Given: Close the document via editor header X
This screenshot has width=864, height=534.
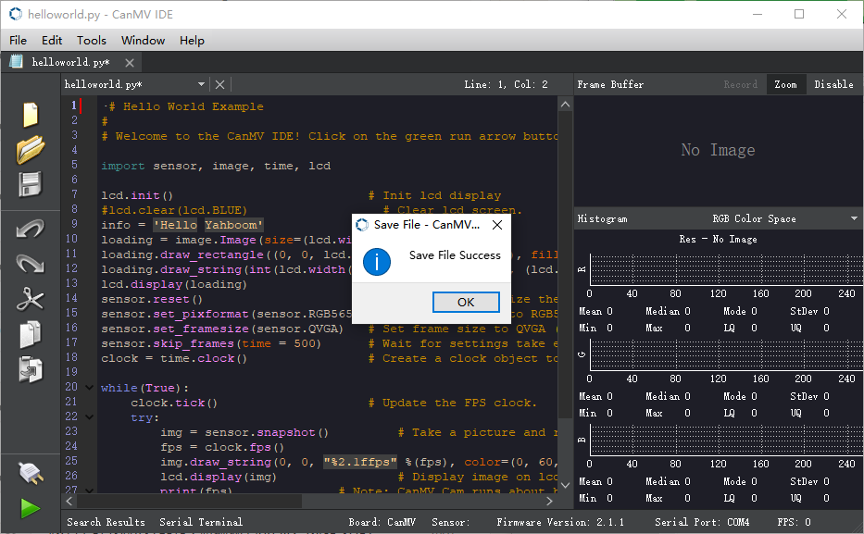Looking at the screenshot, I should coord(219,84).
